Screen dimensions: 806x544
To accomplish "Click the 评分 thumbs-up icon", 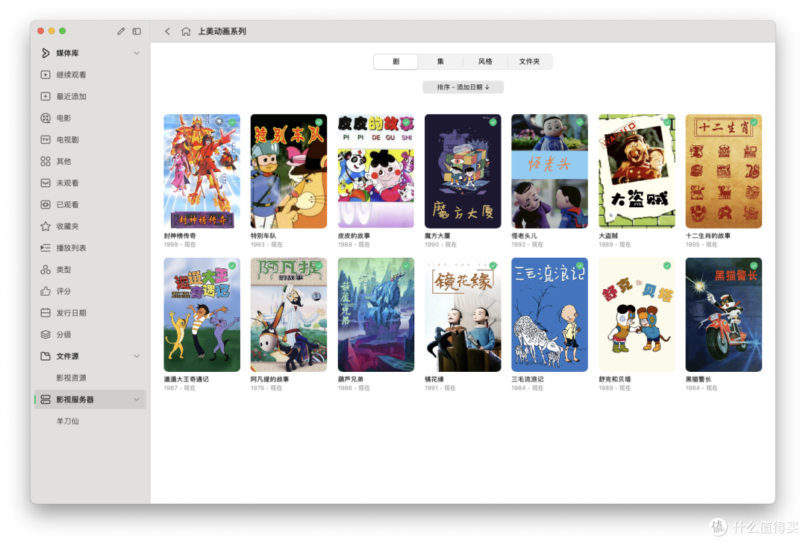I will (x=46, y=291).
